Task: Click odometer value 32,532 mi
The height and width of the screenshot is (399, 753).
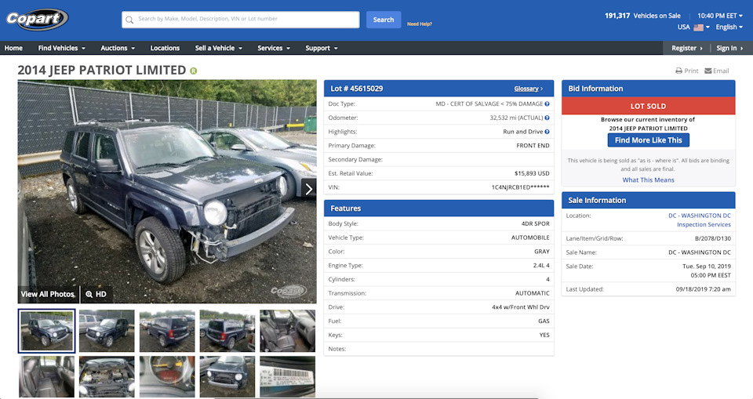Action: pyautogui.click(x=516, y=118)
